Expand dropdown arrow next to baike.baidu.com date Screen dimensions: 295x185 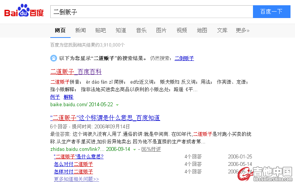click(117, 105)
